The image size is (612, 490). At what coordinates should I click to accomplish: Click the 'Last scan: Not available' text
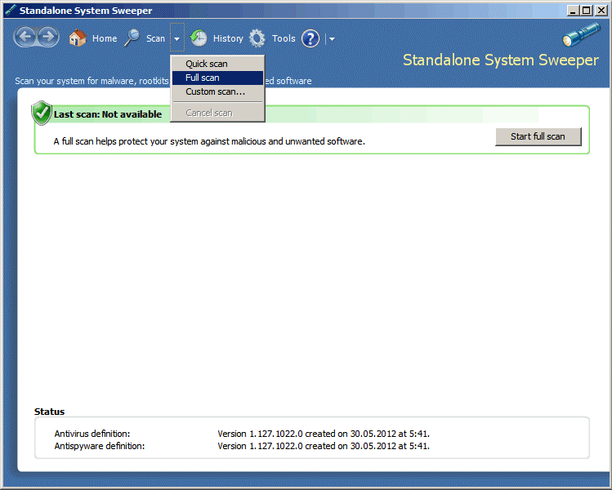point(108,114)
